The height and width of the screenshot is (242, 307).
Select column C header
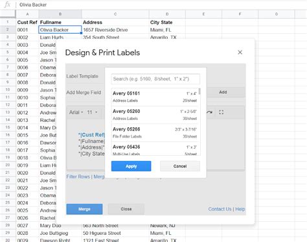point(115,14)
